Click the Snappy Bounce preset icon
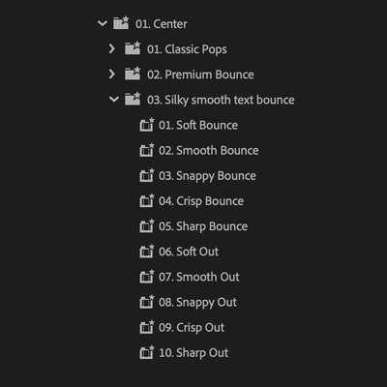Viewport: 387px width, 387px height. 147,175
